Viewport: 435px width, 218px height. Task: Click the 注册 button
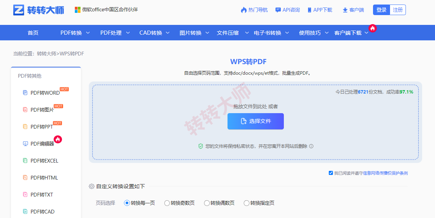(x=398, y=10)
